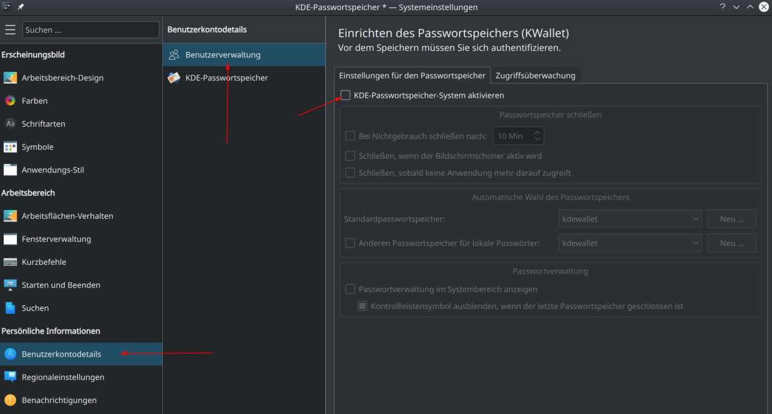
Task: Toggle Passwortverwaltung im Systembereich anzeigen
Action: click(350, 289)
